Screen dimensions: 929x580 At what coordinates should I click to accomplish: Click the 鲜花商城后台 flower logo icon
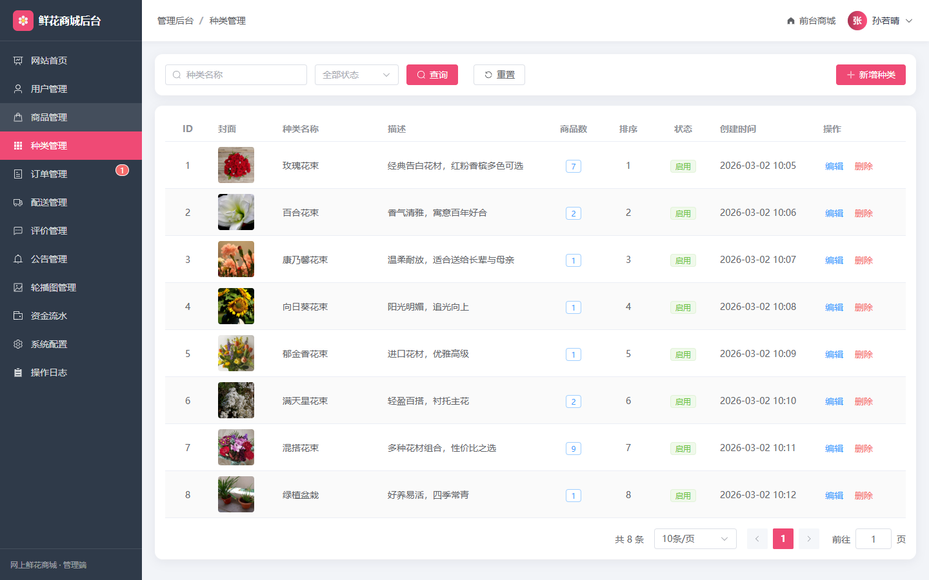[x=23, y=21]
